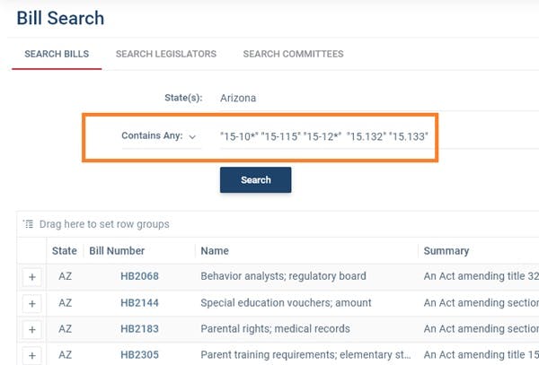Click the State(s) field label
Screen dimensions: 539x365
(183, 98)
